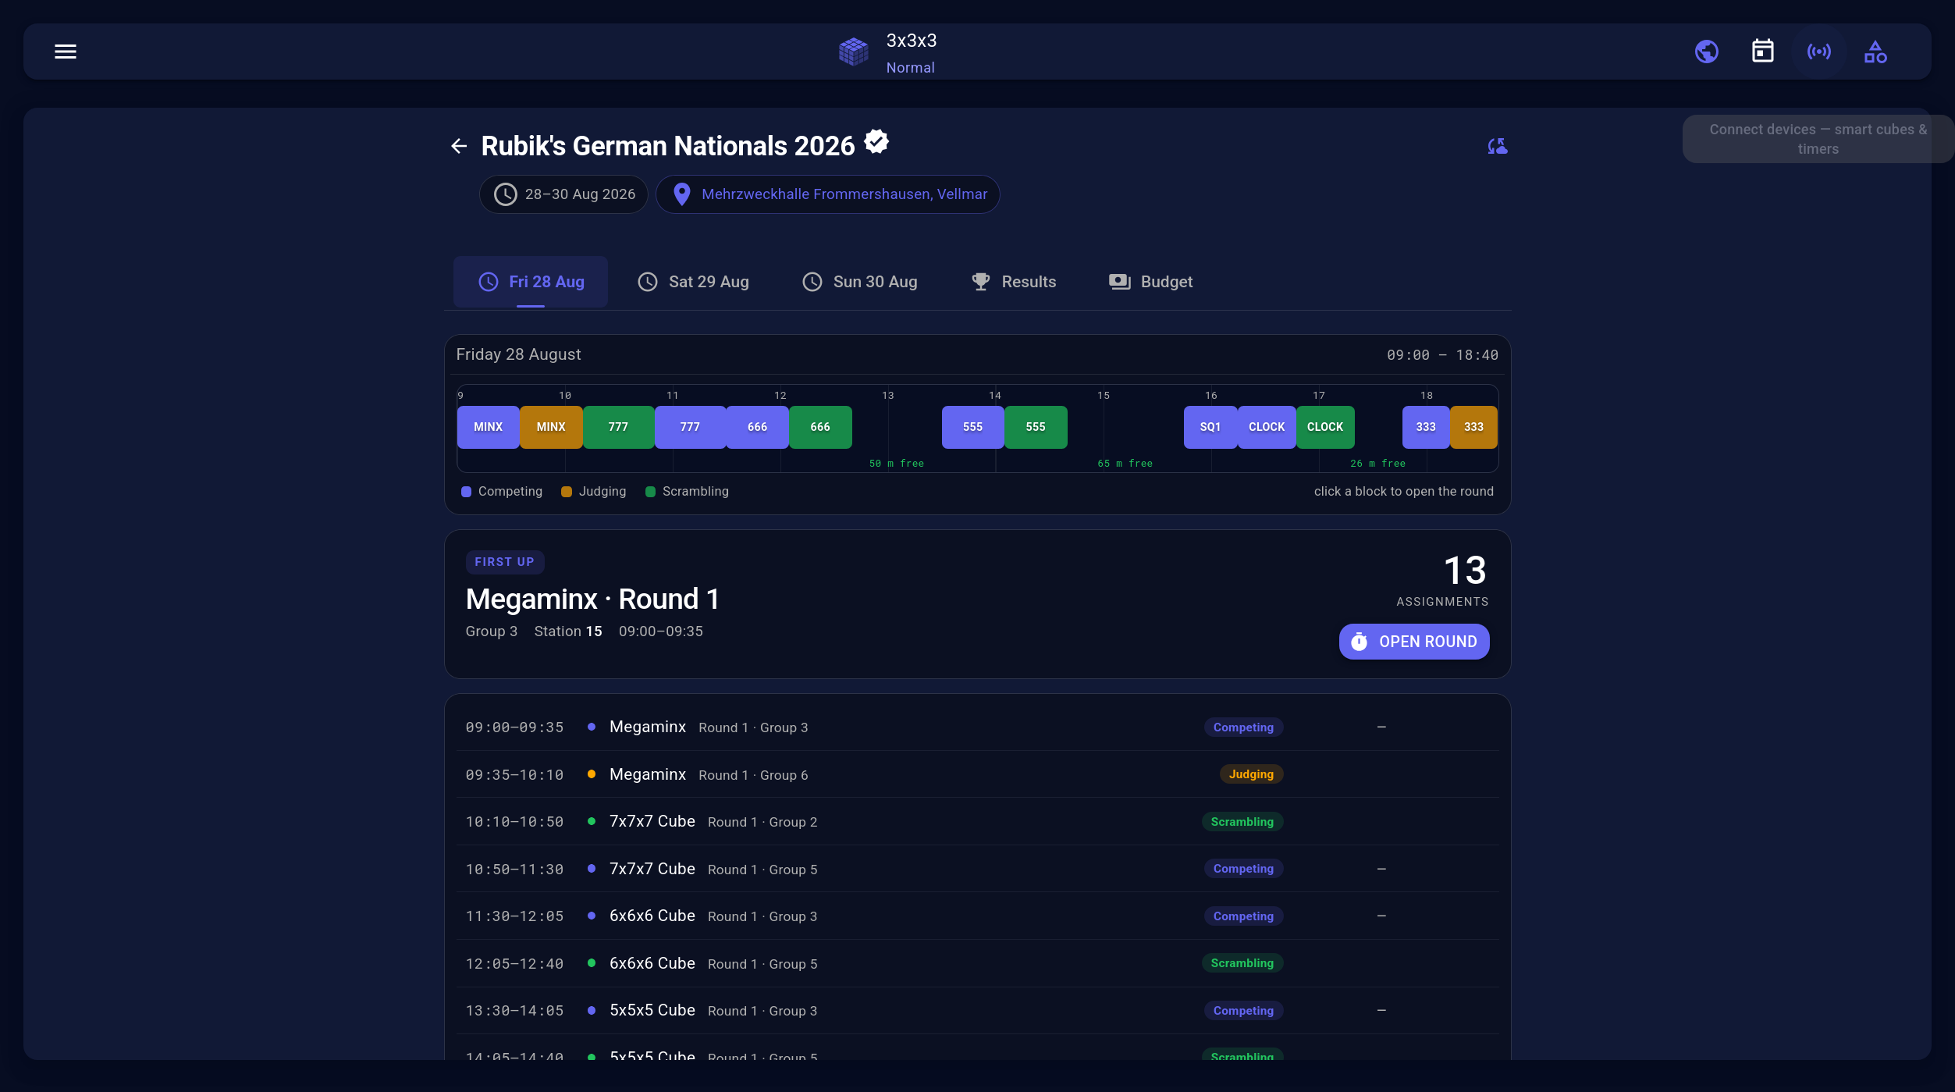Image resolution: width=1955 pixels, height=1092 pixels.
Task: Open connect devices broadcast icon
Action: (x=1818, y=52)
